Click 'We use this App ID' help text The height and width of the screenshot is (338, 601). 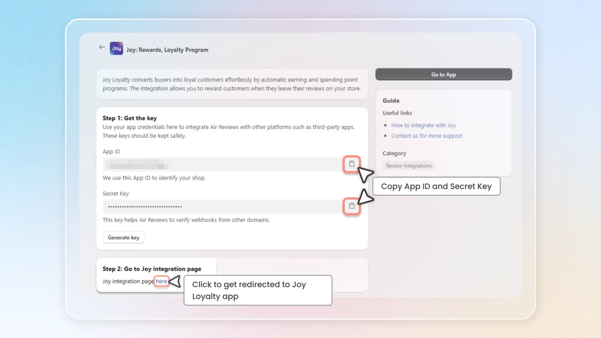154,178
